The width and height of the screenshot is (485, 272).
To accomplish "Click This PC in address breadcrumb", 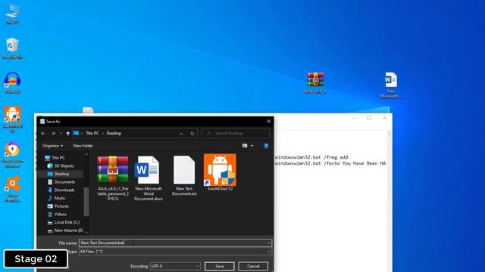I will [x=92, y=133].
